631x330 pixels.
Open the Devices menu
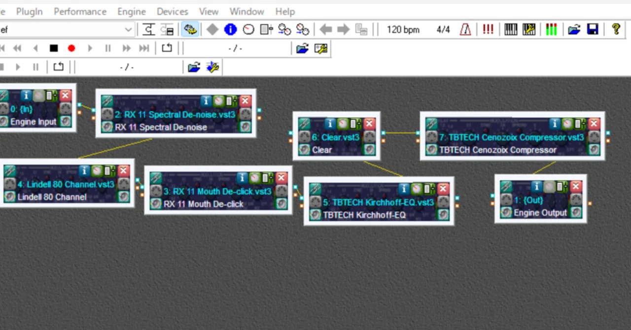172,11
